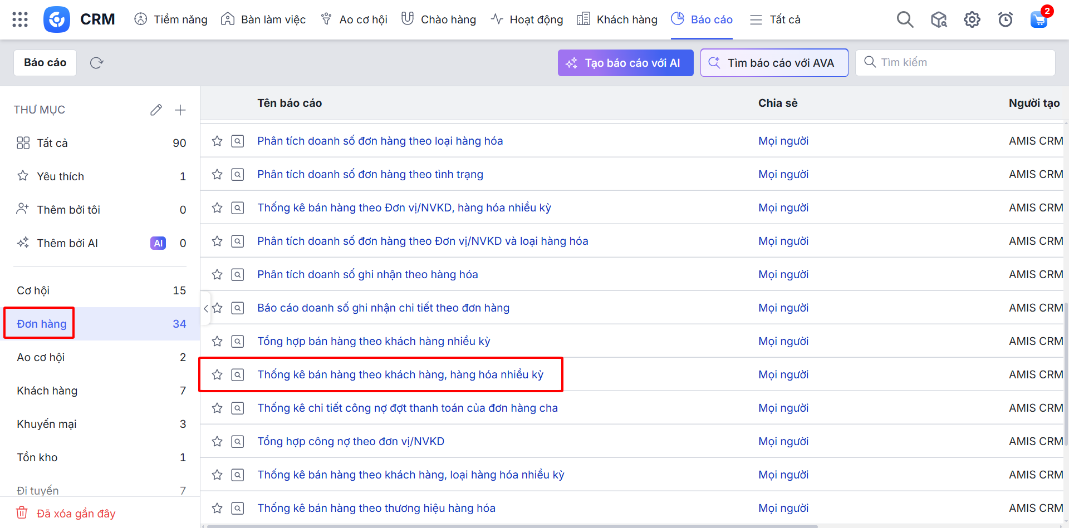Select the Cơ hội folder

click(33, 290)
